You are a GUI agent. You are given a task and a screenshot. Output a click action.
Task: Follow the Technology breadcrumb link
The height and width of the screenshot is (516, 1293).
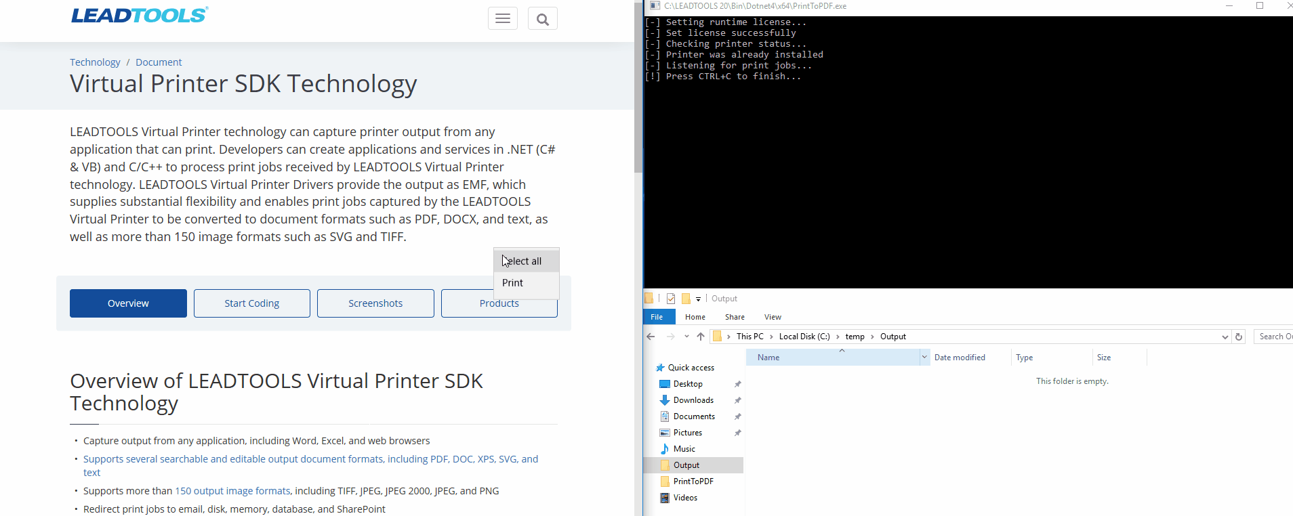click(95, 62)
